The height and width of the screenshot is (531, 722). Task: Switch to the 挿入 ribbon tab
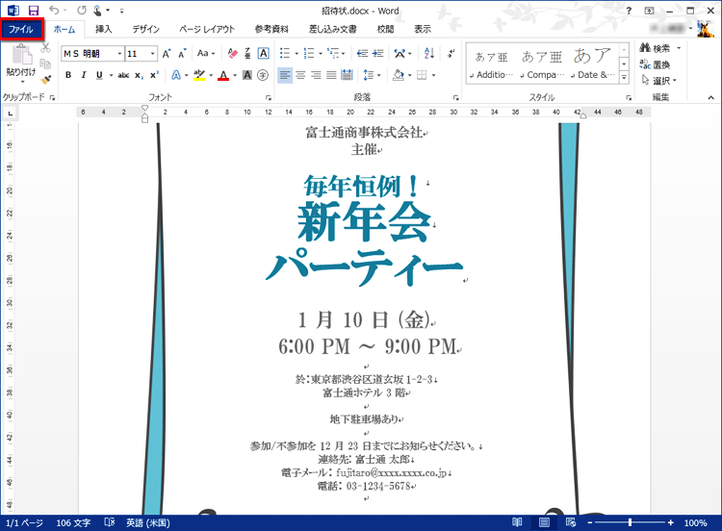pos(104,30)
